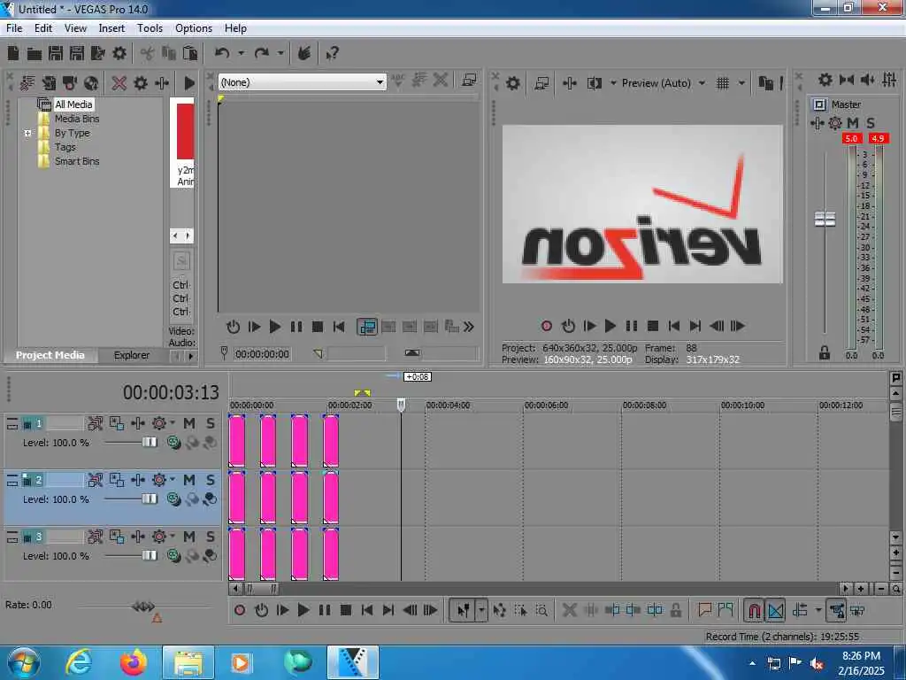Open the Redo history dropdown arrow

(x=280, y=53)
